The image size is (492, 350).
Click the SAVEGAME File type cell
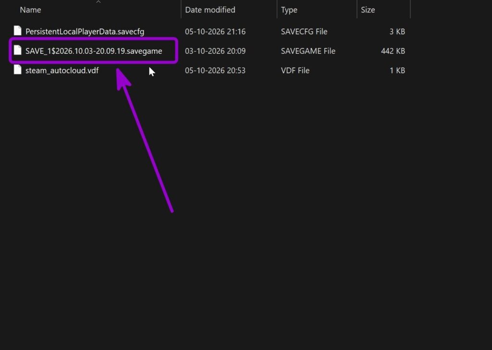[x=308, y=51]
